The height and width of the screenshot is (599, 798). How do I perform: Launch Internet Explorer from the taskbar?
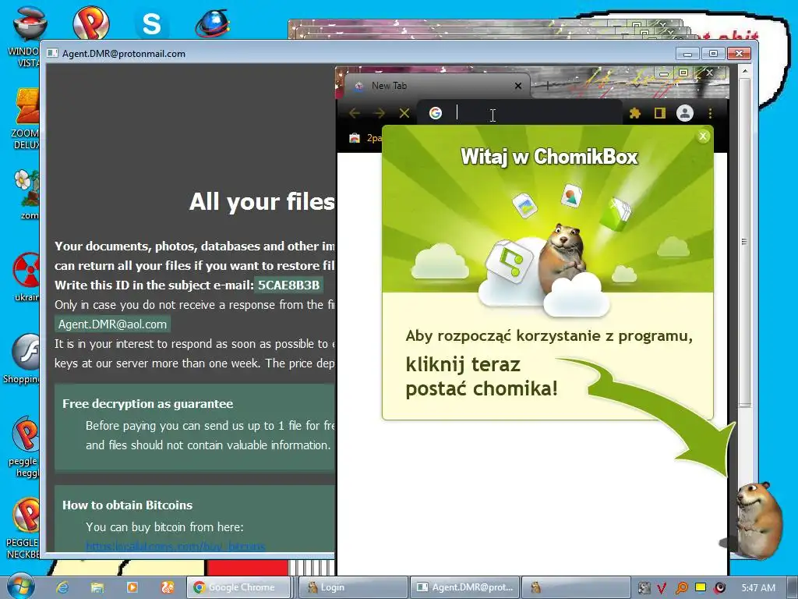tap(62, 587)
